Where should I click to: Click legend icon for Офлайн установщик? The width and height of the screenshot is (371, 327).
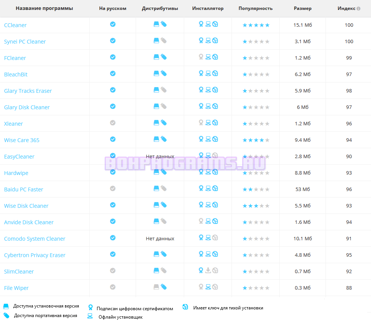point(90,316)
